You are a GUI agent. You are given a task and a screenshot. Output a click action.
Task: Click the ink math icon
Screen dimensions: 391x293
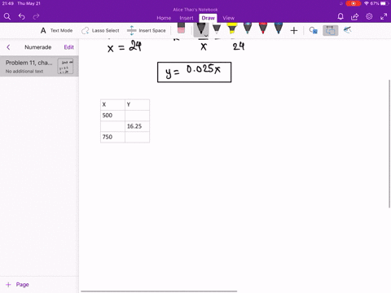[347, 30]
